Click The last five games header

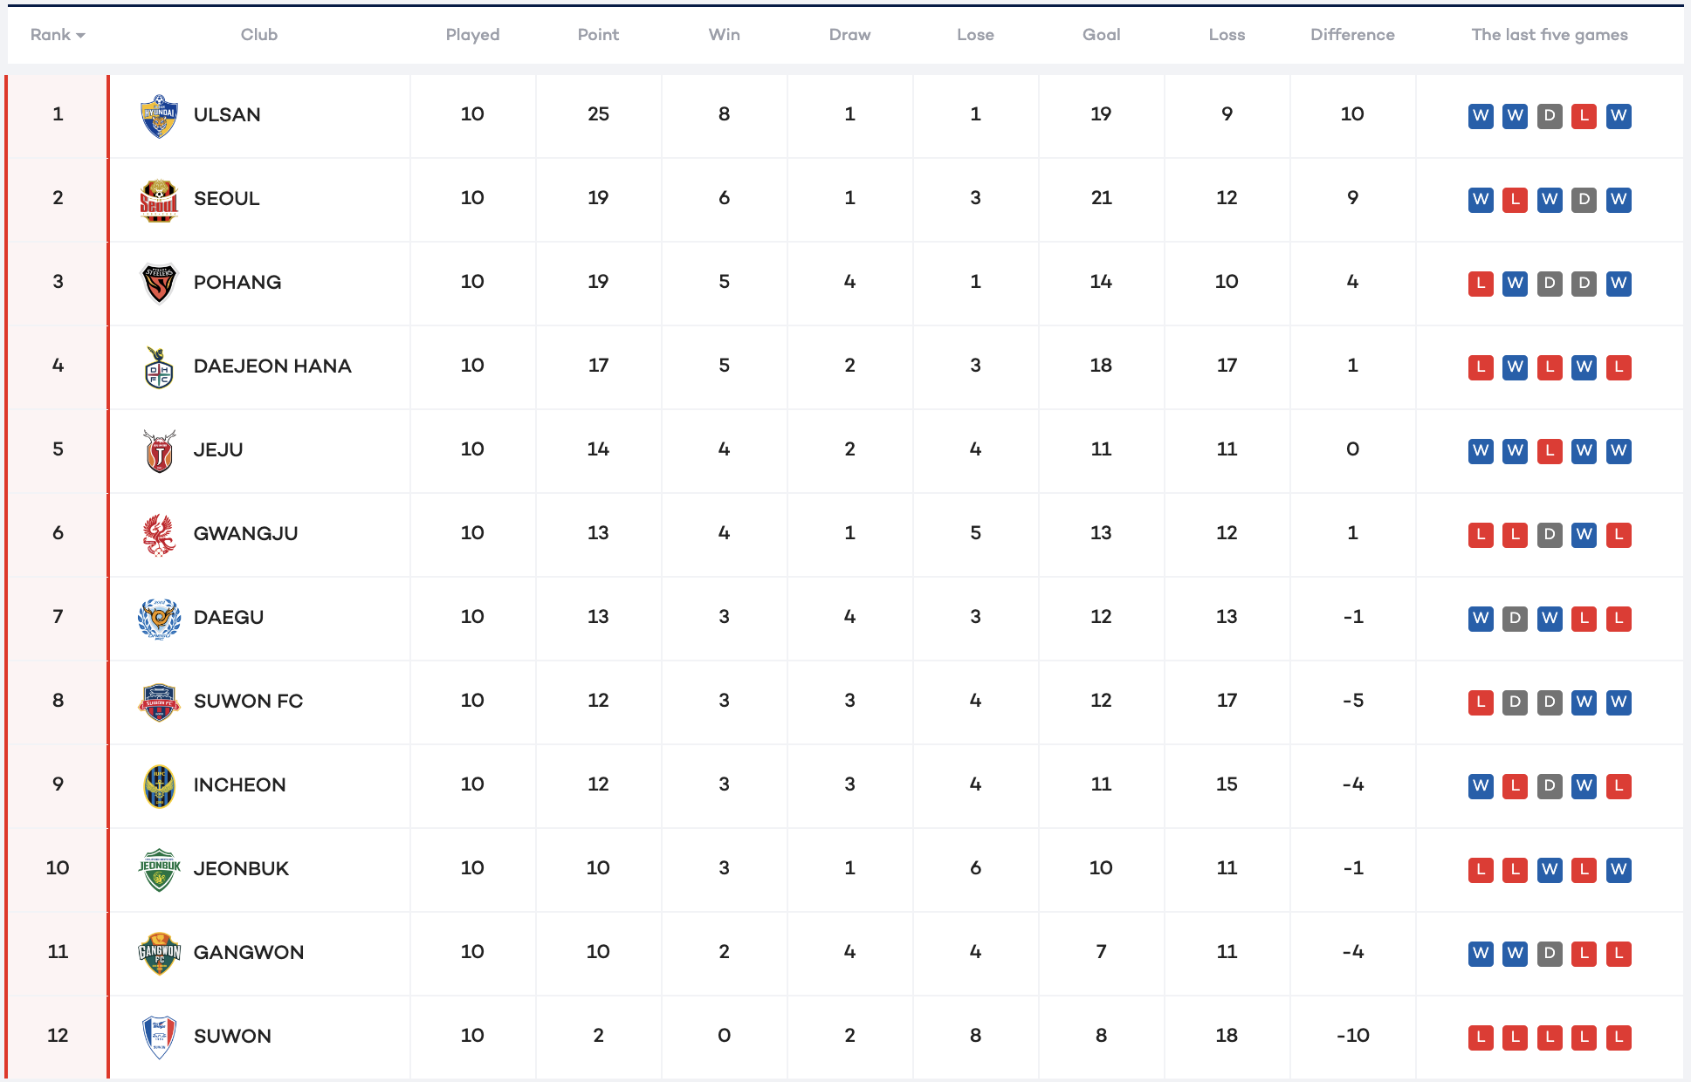click(x=1549, y=35)
